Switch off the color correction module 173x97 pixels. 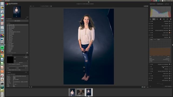149,26
